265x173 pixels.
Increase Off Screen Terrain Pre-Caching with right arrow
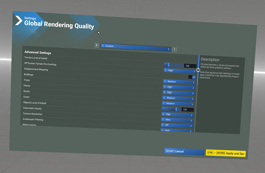[194, 72]
